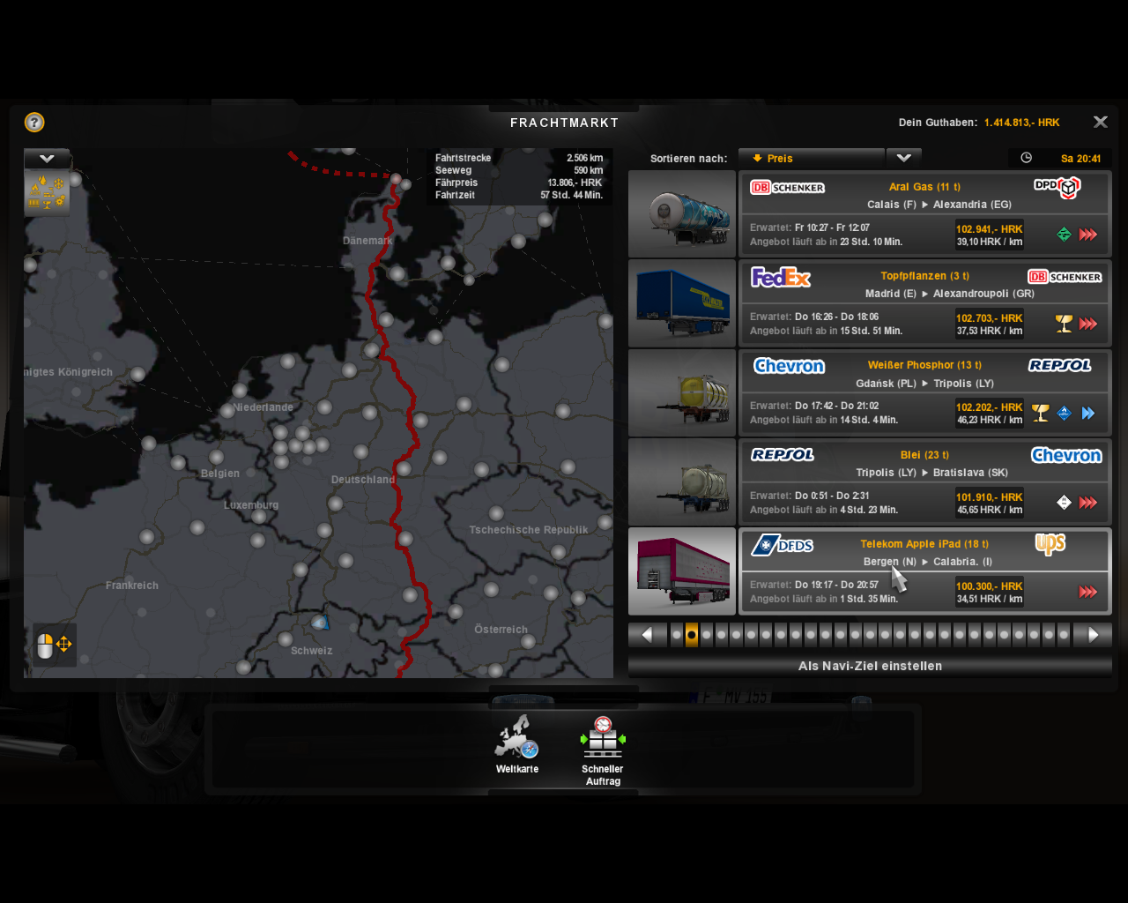Click the Chevron logo in Blei offer
Image resolution: width=1128 pixels, height=903 pixels.
[x=1066, y=455]
